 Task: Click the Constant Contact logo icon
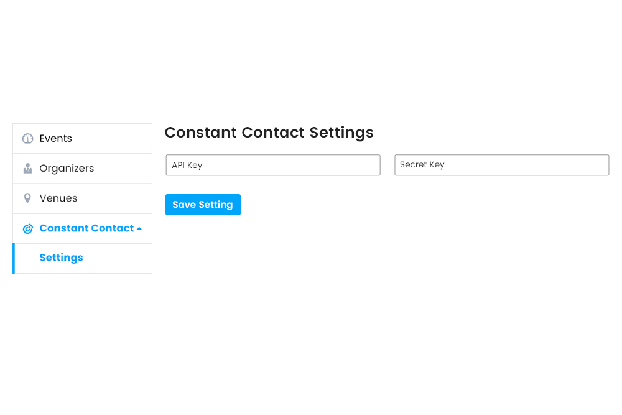(x=27, y=228)
